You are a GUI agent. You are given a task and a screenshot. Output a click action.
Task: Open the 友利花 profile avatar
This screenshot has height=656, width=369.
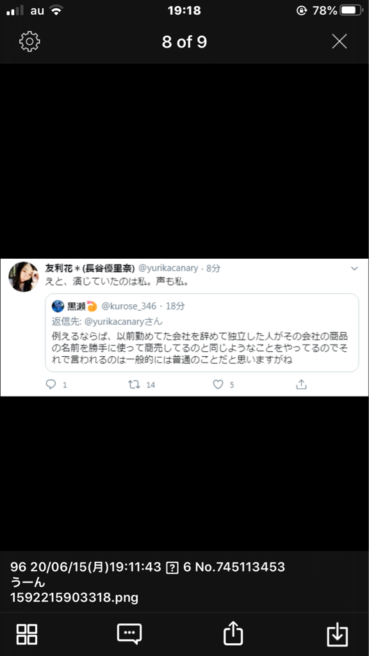[24, 277]
